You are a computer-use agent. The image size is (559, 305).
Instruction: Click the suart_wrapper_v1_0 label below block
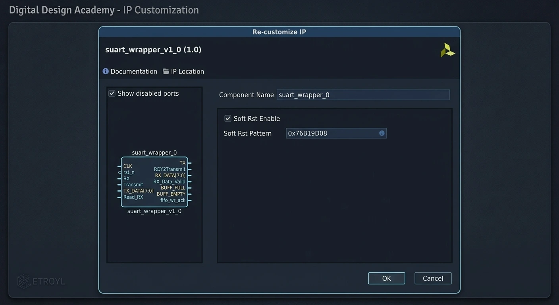[154, 211]
